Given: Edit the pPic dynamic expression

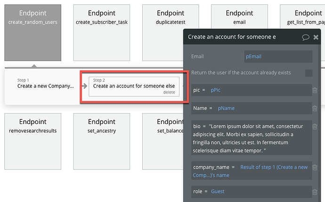Looking at the screenshot, I should point(216,90).
